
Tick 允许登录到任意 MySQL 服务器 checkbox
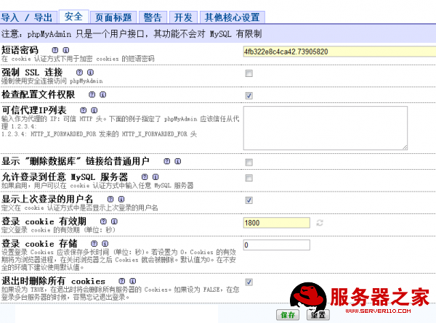click(249, 178)
